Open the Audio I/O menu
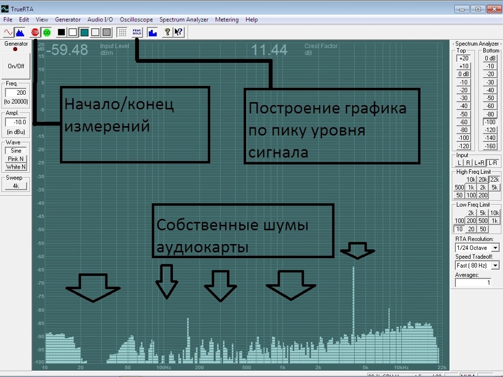503x377 pixels. [100, 19]
